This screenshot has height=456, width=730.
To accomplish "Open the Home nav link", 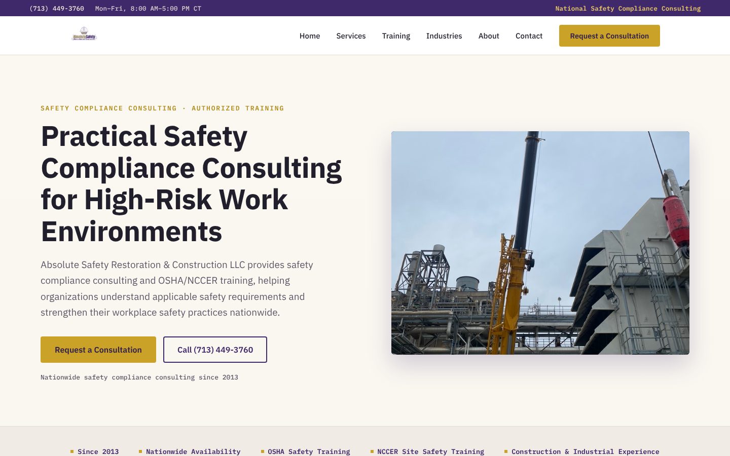I will 310,36.
